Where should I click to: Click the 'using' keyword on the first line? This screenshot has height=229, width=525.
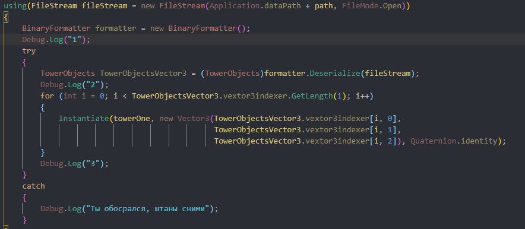point(15,6)
